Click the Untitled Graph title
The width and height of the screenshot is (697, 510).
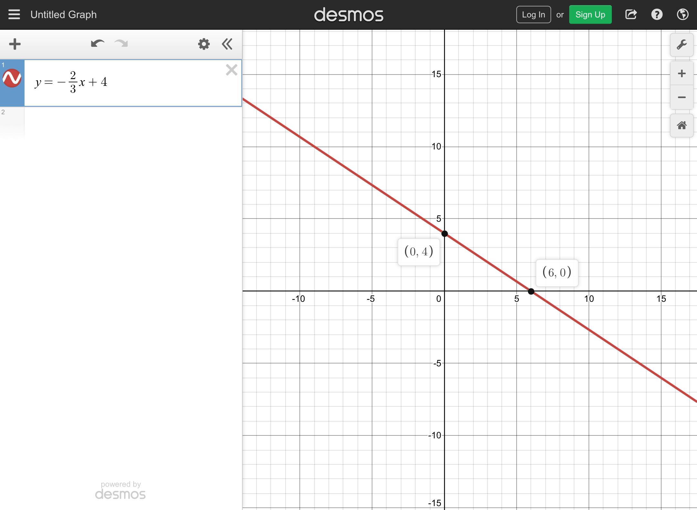click(64, 15)
